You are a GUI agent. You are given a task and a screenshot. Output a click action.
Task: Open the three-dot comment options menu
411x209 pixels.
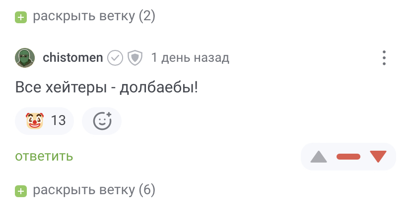point(384,58)
